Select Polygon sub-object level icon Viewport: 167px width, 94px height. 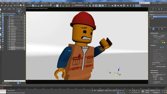pos(161,47)
